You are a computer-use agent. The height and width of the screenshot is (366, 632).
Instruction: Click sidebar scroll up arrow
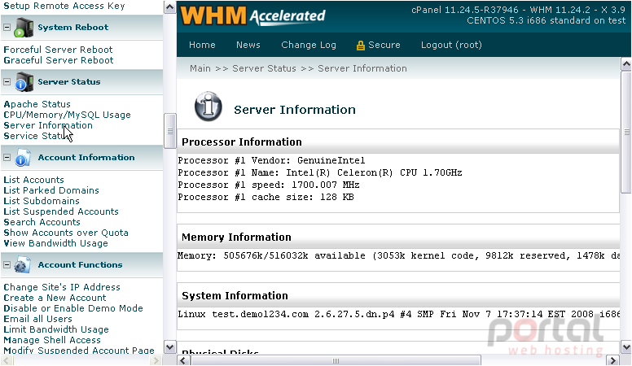tap(170, 7)
